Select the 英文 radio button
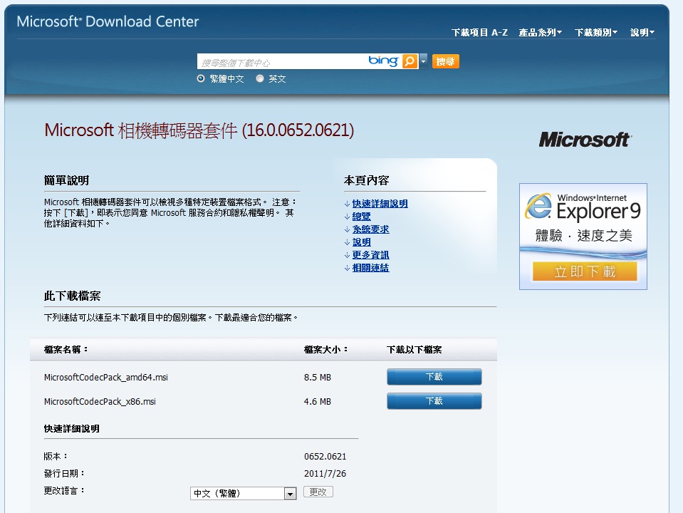The width and height of the screenshot is (683, 513). [x=260, y=78]
